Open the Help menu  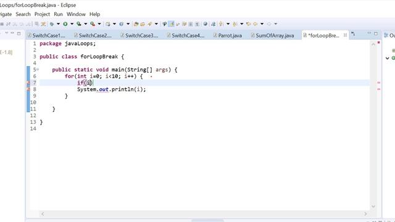[94, 14]
